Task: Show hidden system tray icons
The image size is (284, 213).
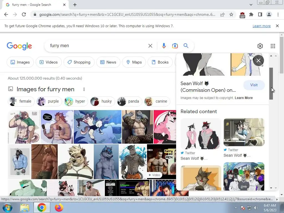Action: coord(236,208)
